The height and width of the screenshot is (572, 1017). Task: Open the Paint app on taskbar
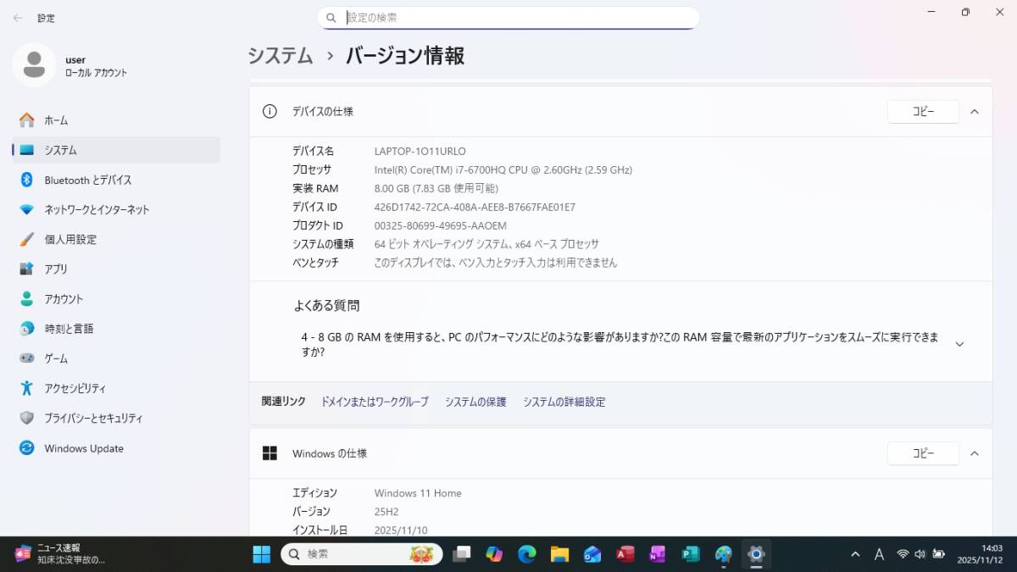[x=723, y=554]
